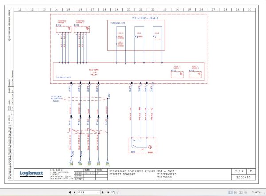This screenshot has height=196, width=266.
Task: Click the CAN TERM resistor label
Action: point(94,70)
